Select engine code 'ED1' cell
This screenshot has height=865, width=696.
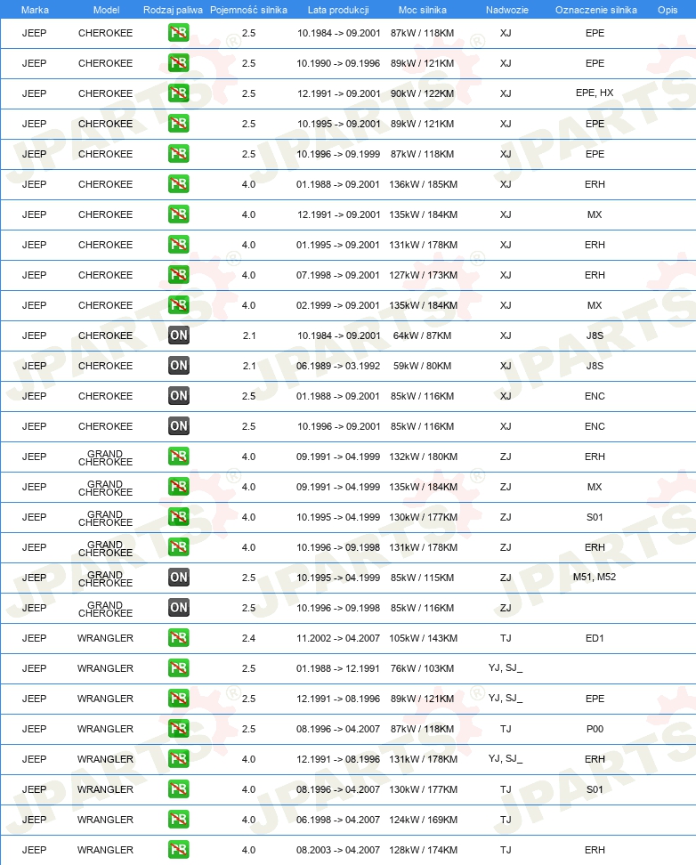595,638
